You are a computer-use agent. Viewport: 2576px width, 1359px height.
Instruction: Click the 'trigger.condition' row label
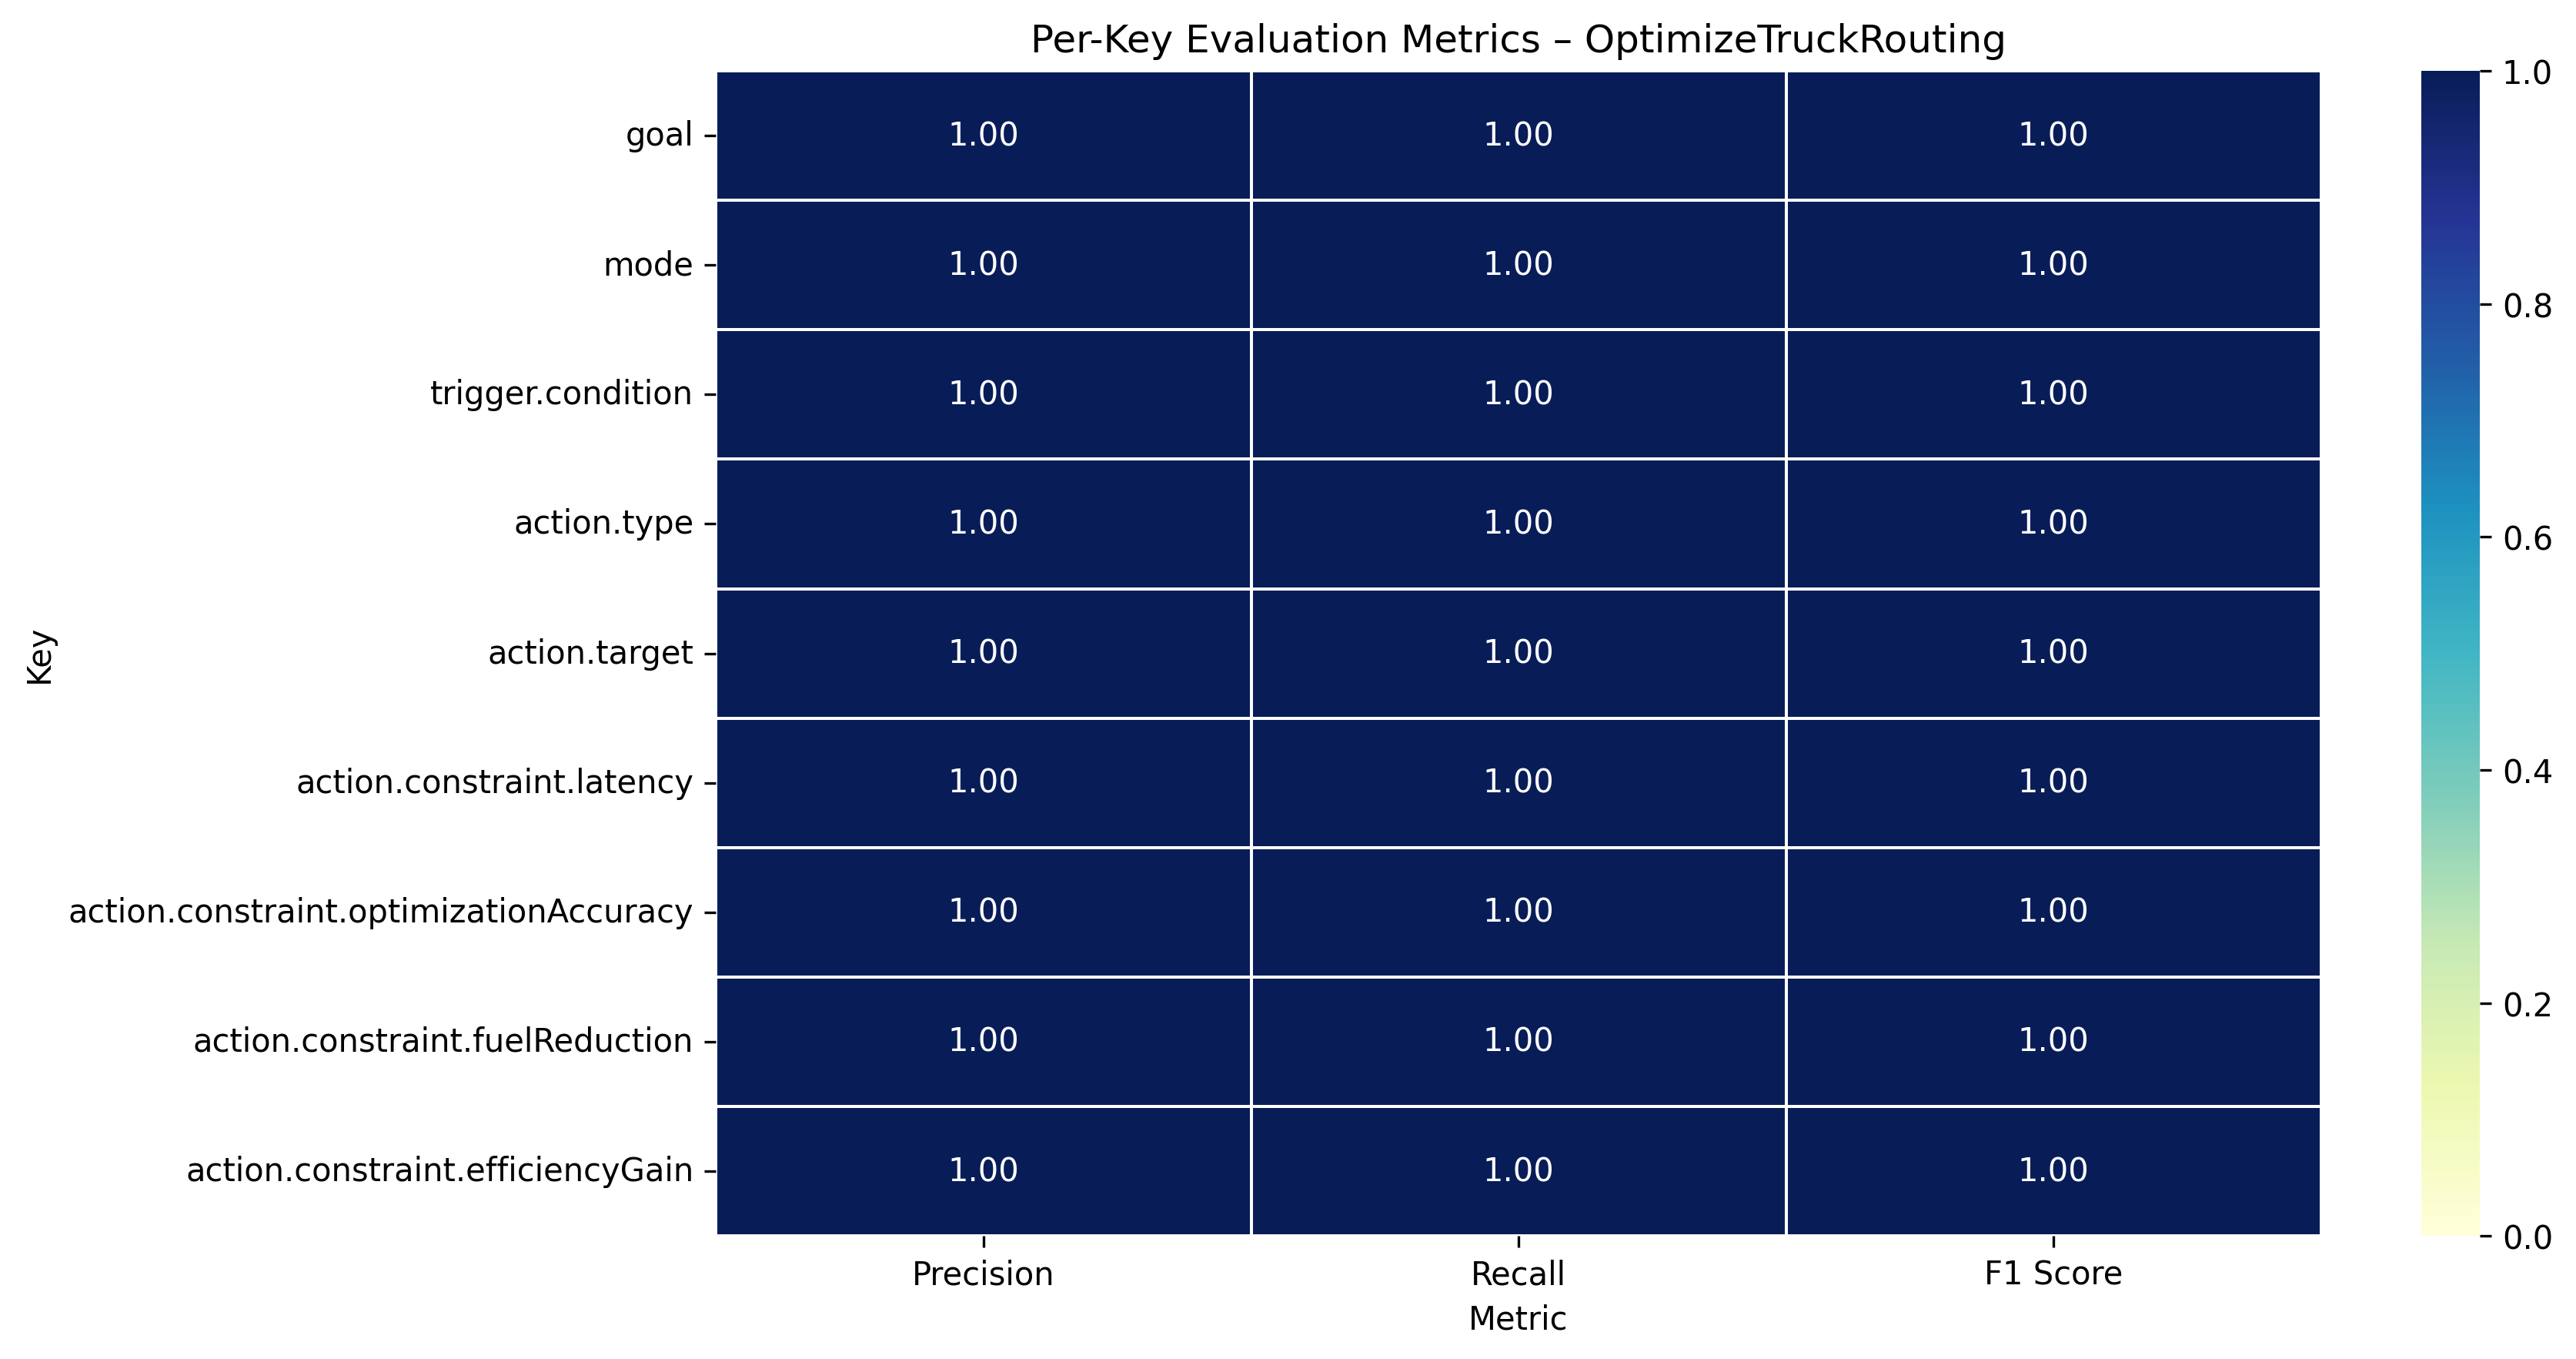pos(561,393)
